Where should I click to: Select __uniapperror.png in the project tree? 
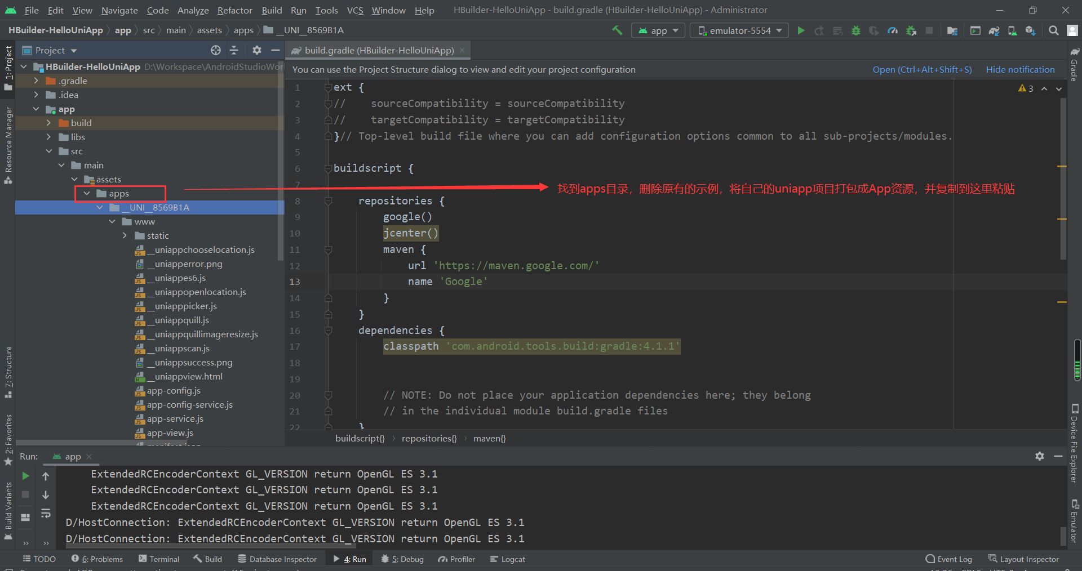pos(186,264)
